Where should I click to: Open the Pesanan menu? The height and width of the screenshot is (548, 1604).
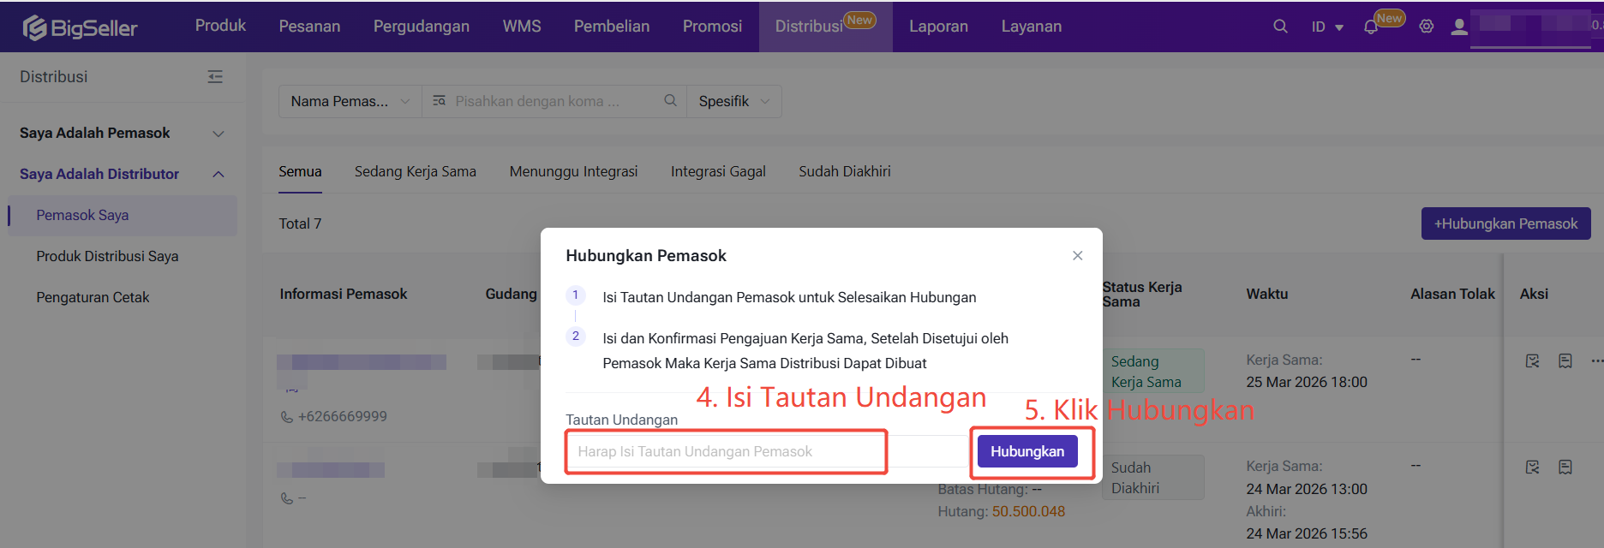pos(309,27)
